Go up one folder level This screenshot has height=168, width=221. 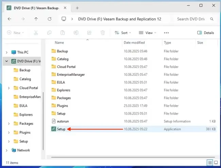coord(36,19)
